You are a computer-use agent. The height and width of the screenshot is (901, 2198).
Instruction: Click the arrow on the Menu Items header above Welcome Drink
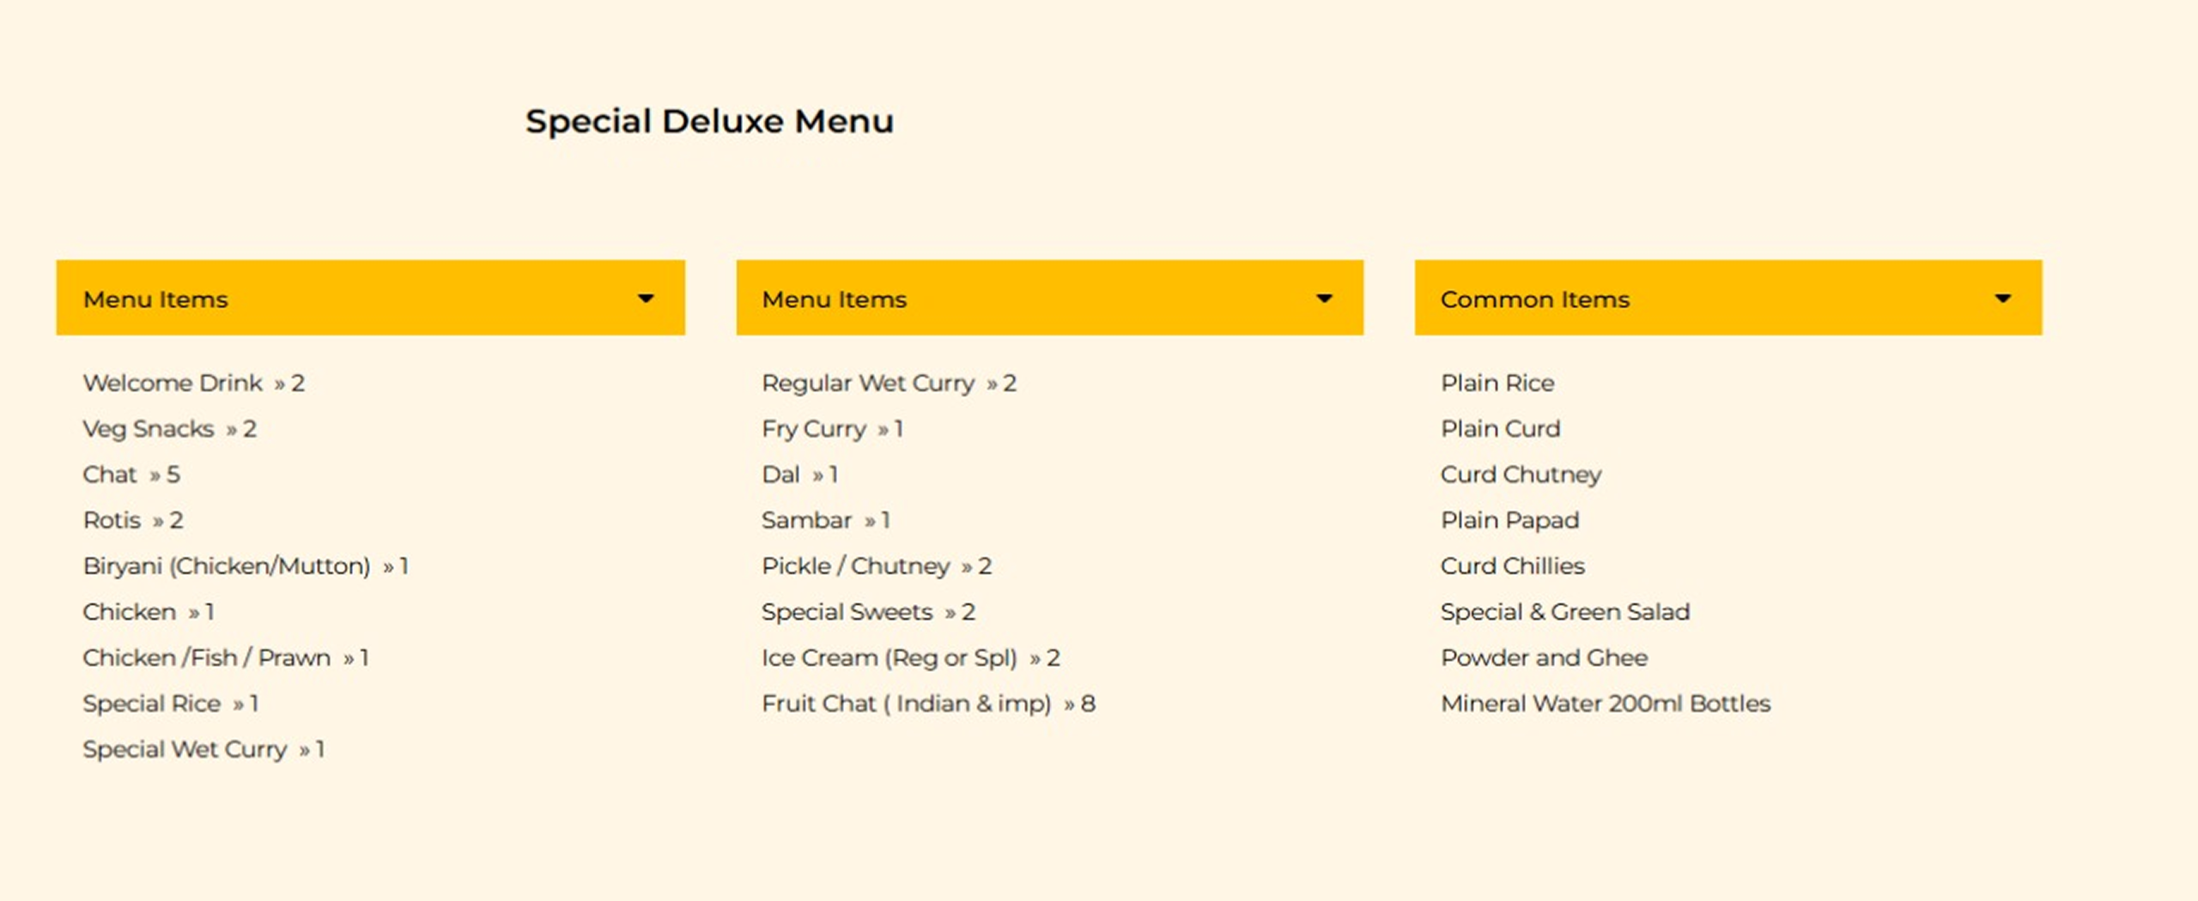(x=646, y=298)
